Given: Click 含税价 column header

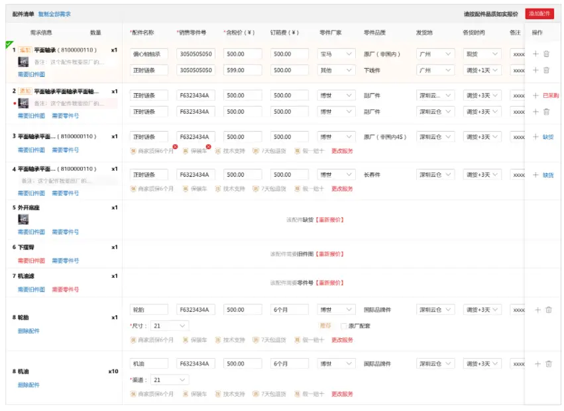Looking at the screenshot, I should point(240,32).
